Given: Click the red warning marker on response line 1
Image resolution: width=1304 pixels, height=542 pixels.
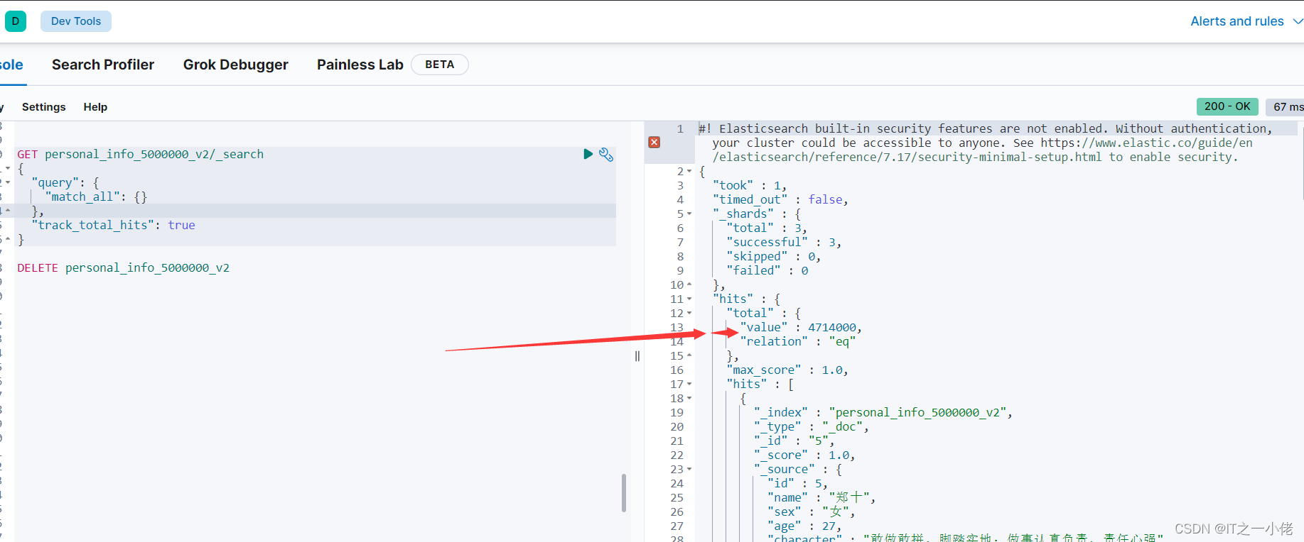Looking at the screenshot, I should 654,142.
